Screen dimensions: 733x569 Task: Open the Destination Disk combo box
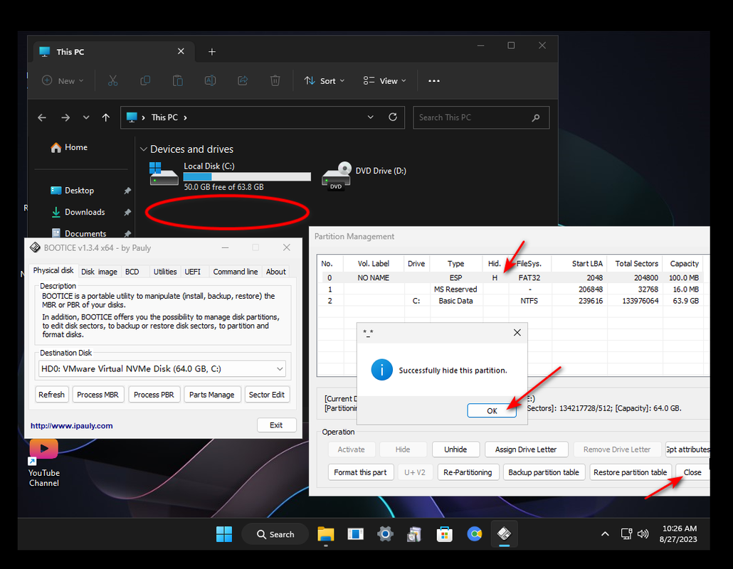coord(162,369)
